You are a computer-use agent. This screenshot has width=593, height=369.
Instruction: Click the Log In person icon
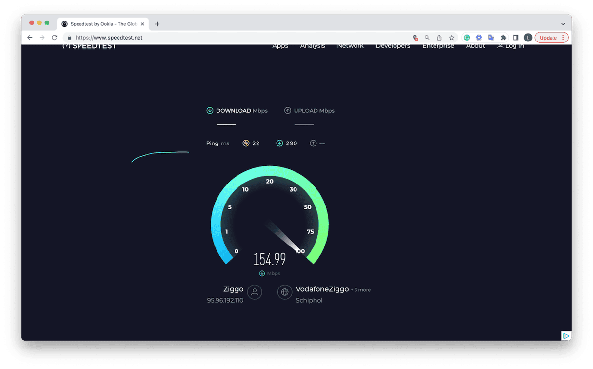click(x=500, y=45)
